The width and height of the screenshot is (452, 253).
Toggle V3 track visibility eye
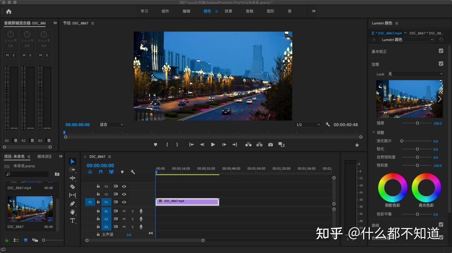coord(124,186)
